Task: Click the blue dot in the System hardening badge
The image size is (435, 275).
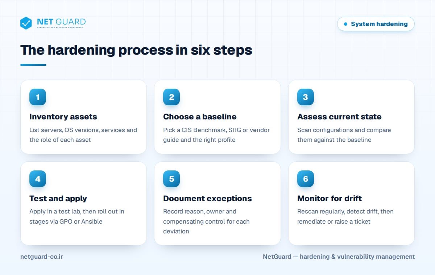Action: click(345, 24)
